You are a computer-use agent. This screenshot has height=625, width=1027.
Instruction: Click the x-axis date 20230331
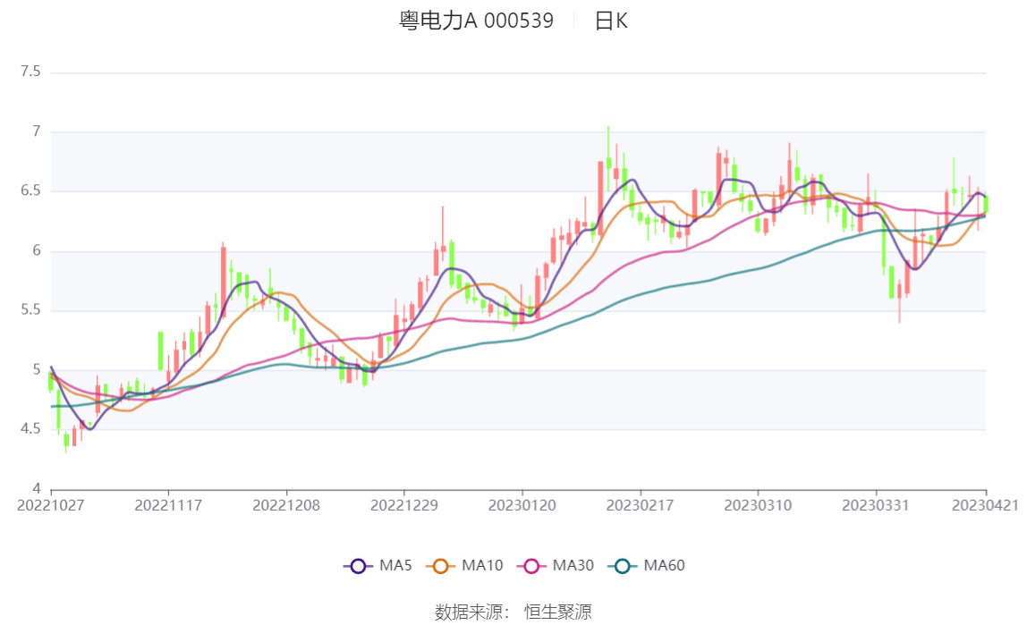pyautogui.click(x=876, y=505)
